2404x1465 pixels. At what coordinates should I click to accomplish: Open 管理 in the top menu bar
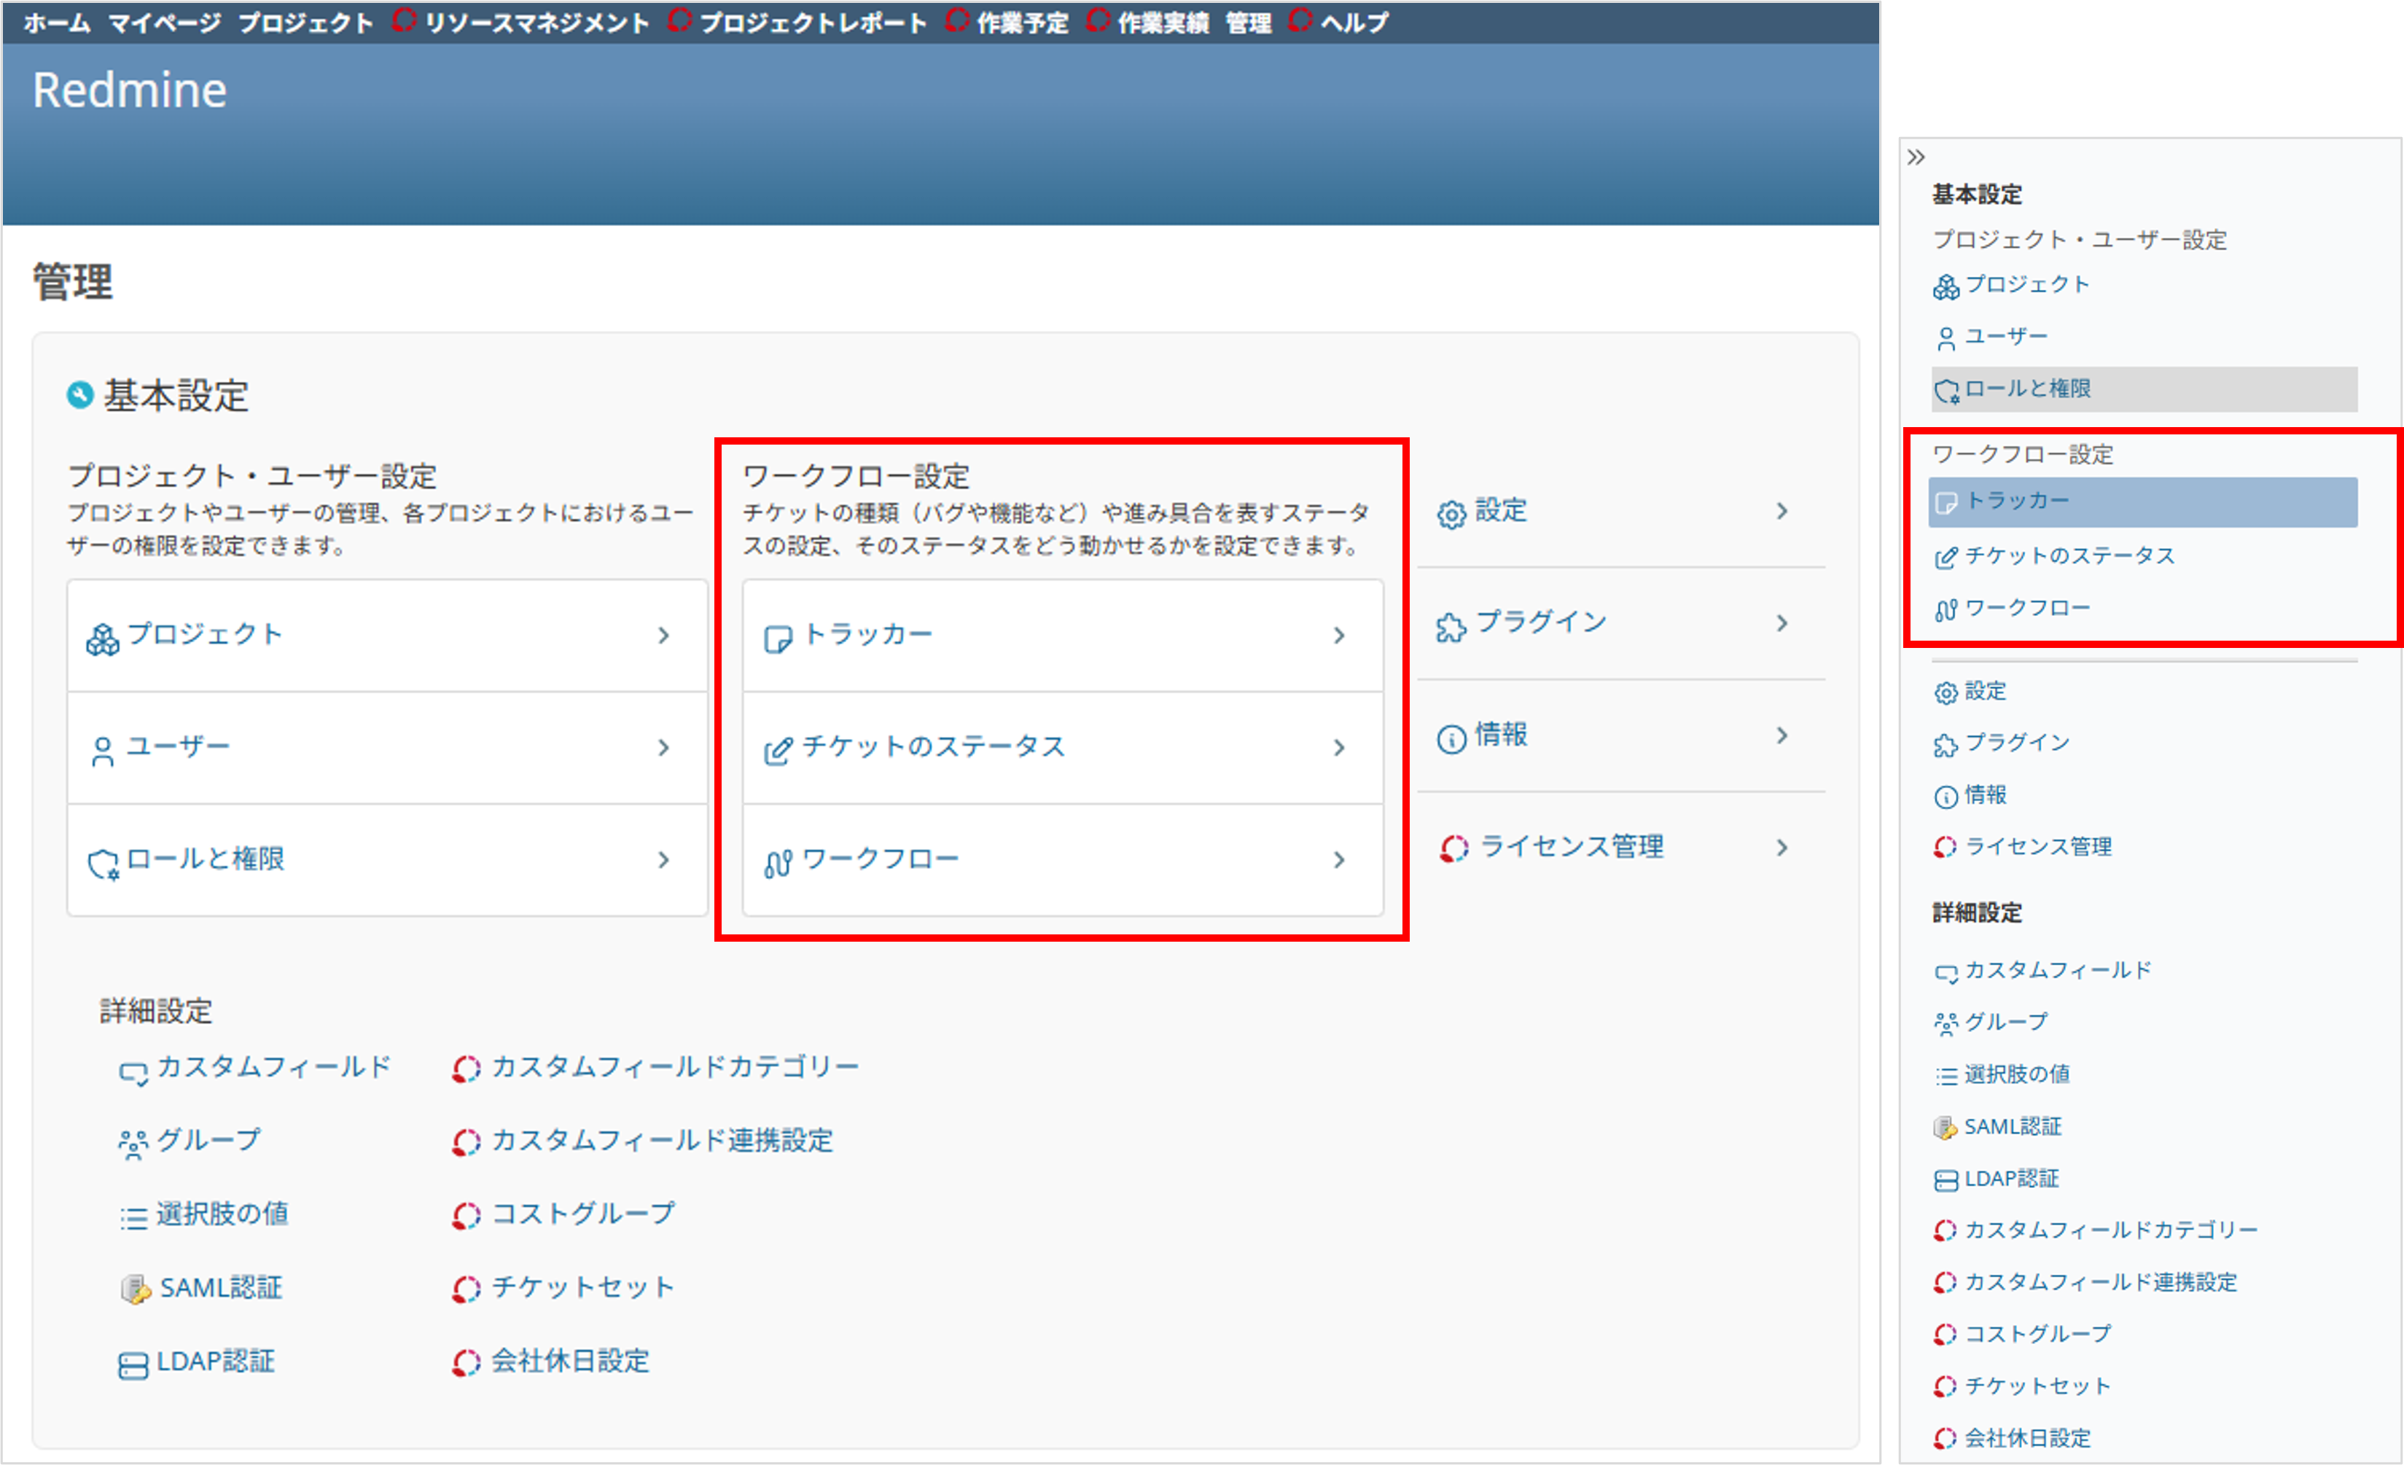click(1248, 23)
